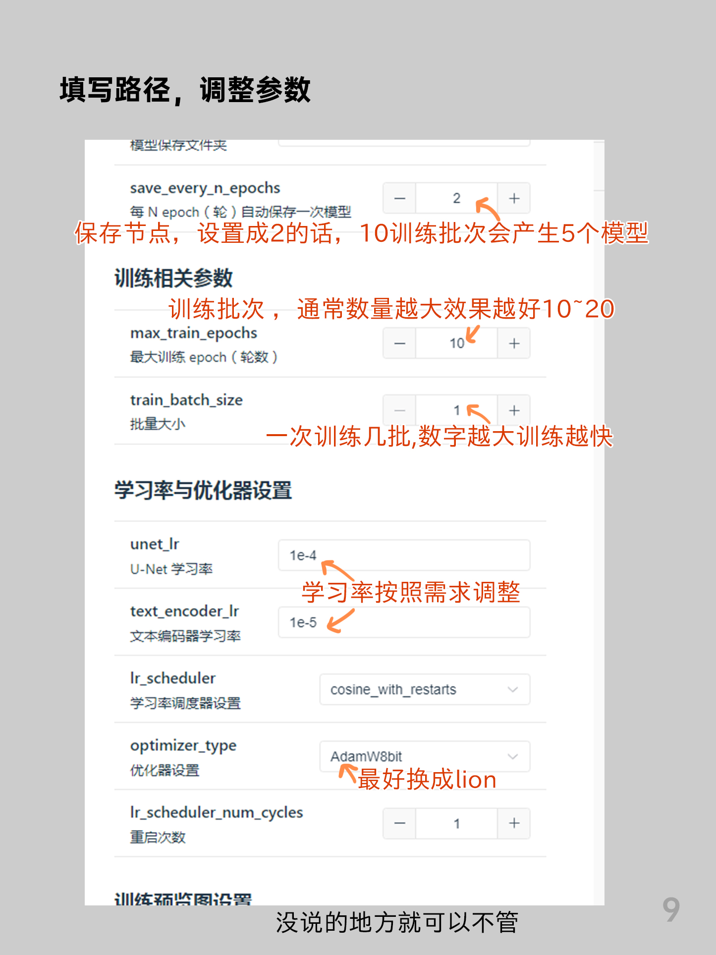Click the 'unet_lr' label text
Screen dimensions: 716x955
pyautogui.click(x=155, y=544)
